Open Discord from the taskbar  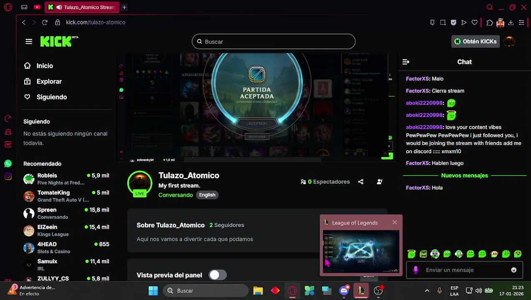tap(344, 291)
